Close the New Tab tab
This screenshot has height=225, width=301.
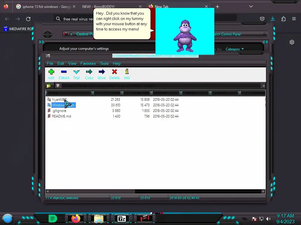point(206,6)
